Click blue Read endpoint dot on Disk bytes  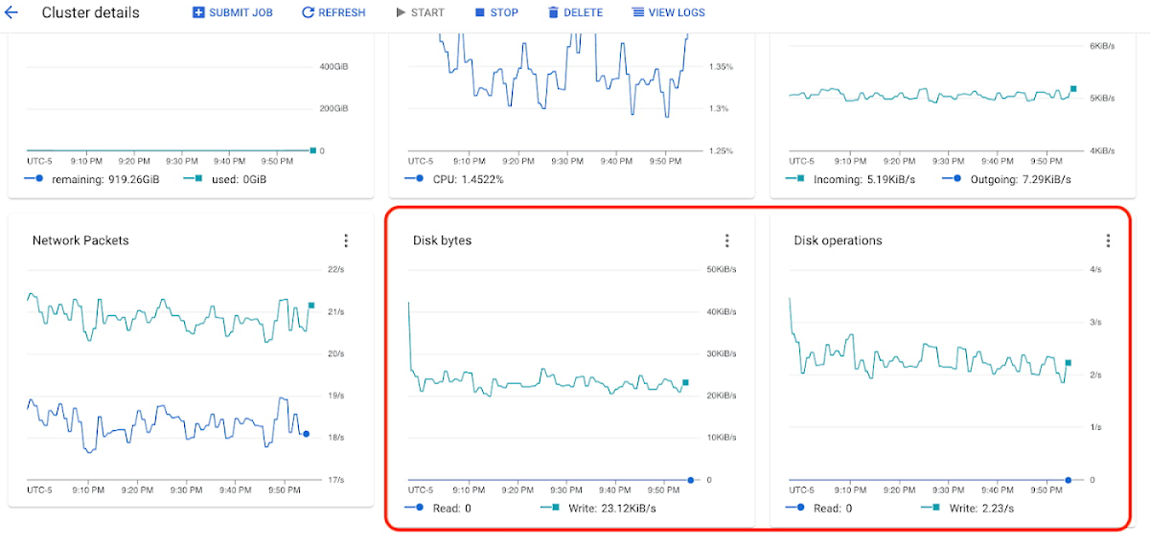pyautogui.click(x=690, y=480)
